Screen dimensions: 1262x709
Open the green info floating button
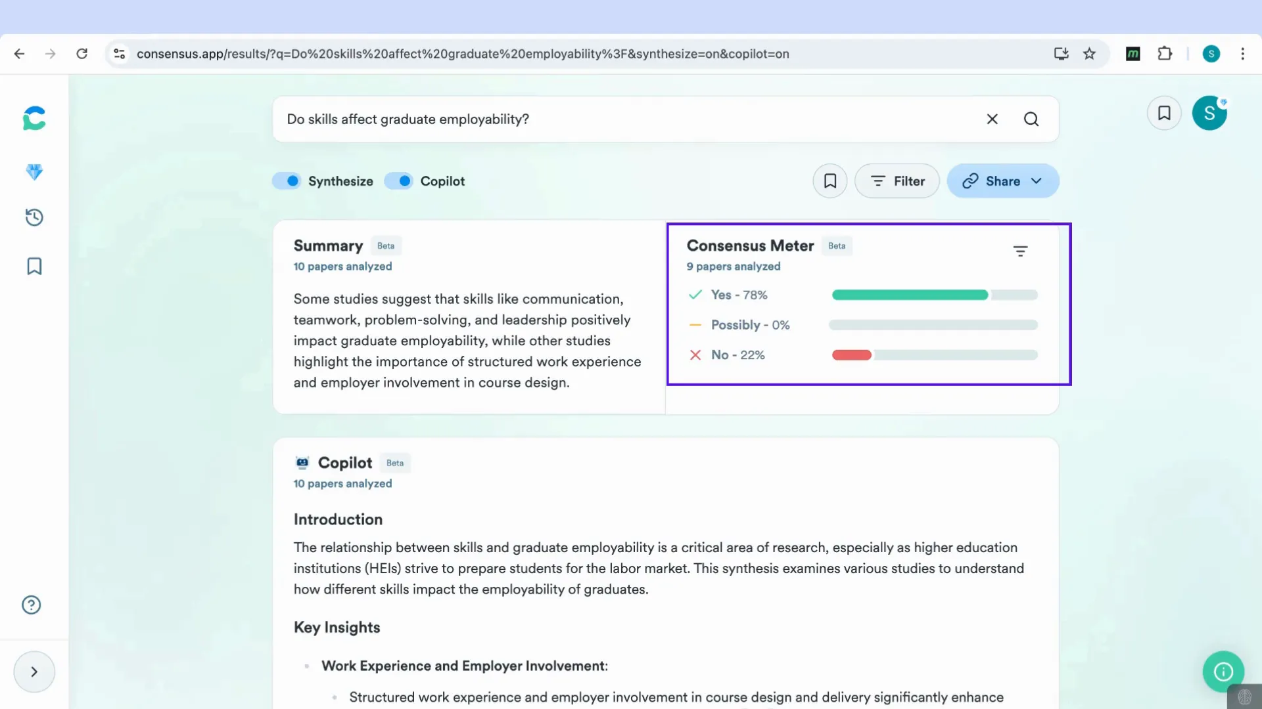[1223, 672]
